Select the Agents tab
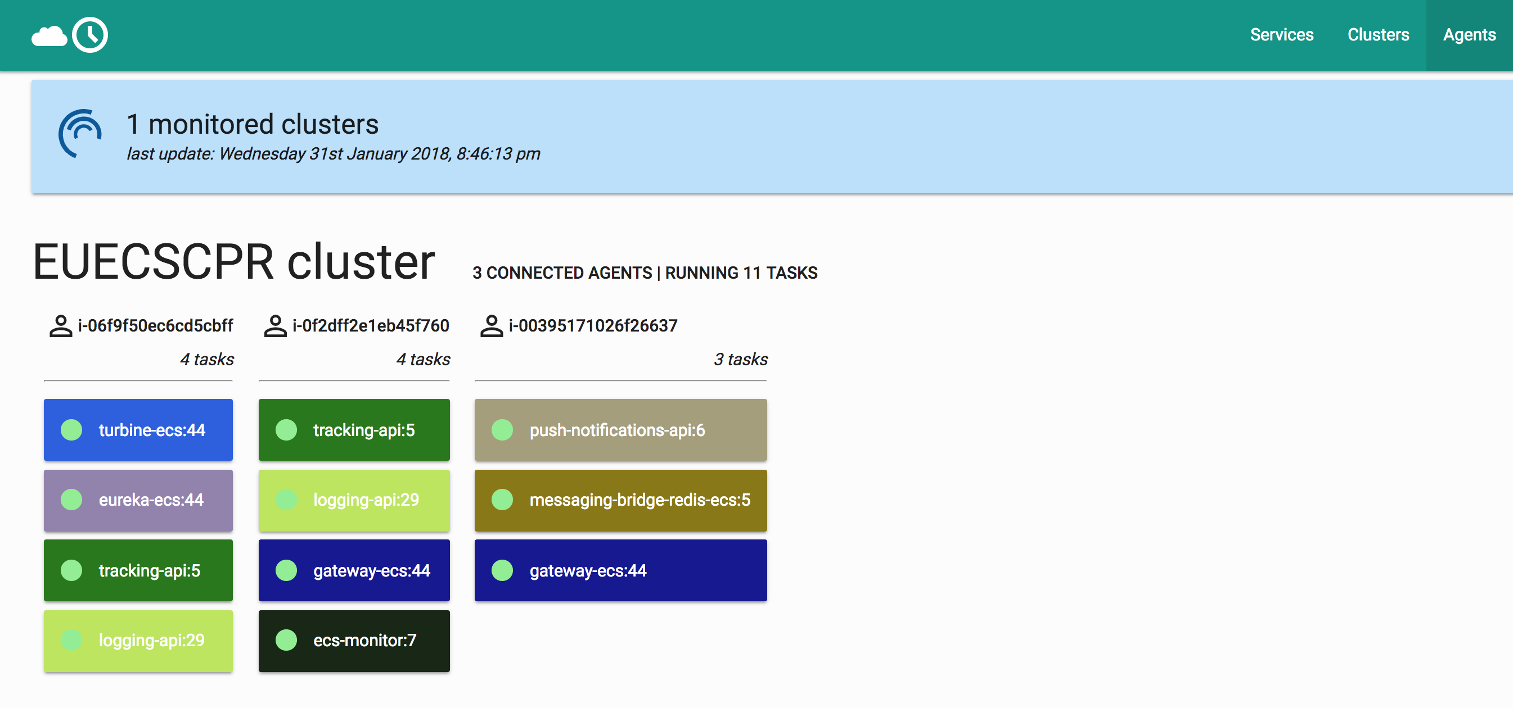The width and height of the screenshot is (1513, 708). [1469, 35]
